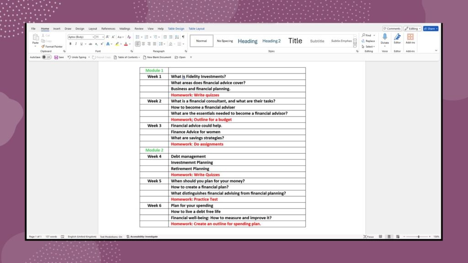Open the font name dropdown Aptos (Body)

coord(81,37)
